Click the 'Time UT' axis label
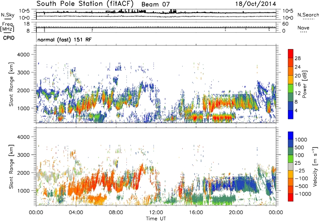Image resolution: width=319 pixels, height=221 pixels. pyautogui.click(x=156, y=218)
